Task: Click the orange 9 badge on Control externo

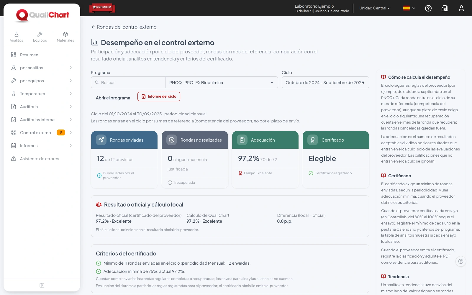Action: (61, 132)
